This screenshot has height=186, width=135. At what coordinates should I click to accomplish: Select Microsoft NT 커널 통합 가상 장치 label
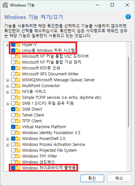[x=51, y=62]
